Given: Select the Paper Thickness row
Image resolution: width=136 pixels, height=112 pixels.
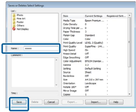Looking at the screenshot, I should (x=95, y=32).
